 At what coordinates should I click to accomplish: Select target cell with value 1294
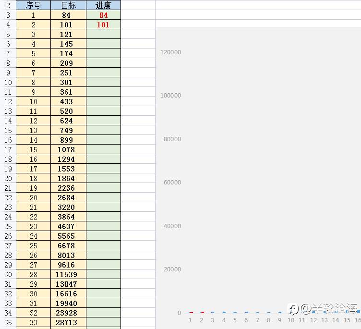click(x=68, y=159)
